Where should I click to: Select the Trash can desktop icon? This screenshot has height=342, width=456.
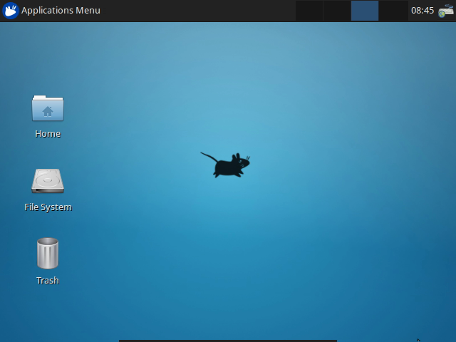click(x=48, y=253)
